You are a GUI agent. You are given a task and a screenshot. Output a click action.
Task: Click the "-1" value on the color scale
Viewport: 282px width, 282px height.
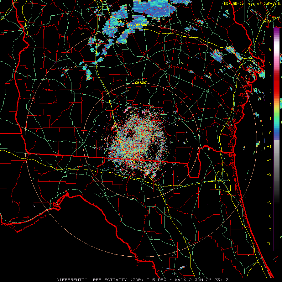(269, 147)
